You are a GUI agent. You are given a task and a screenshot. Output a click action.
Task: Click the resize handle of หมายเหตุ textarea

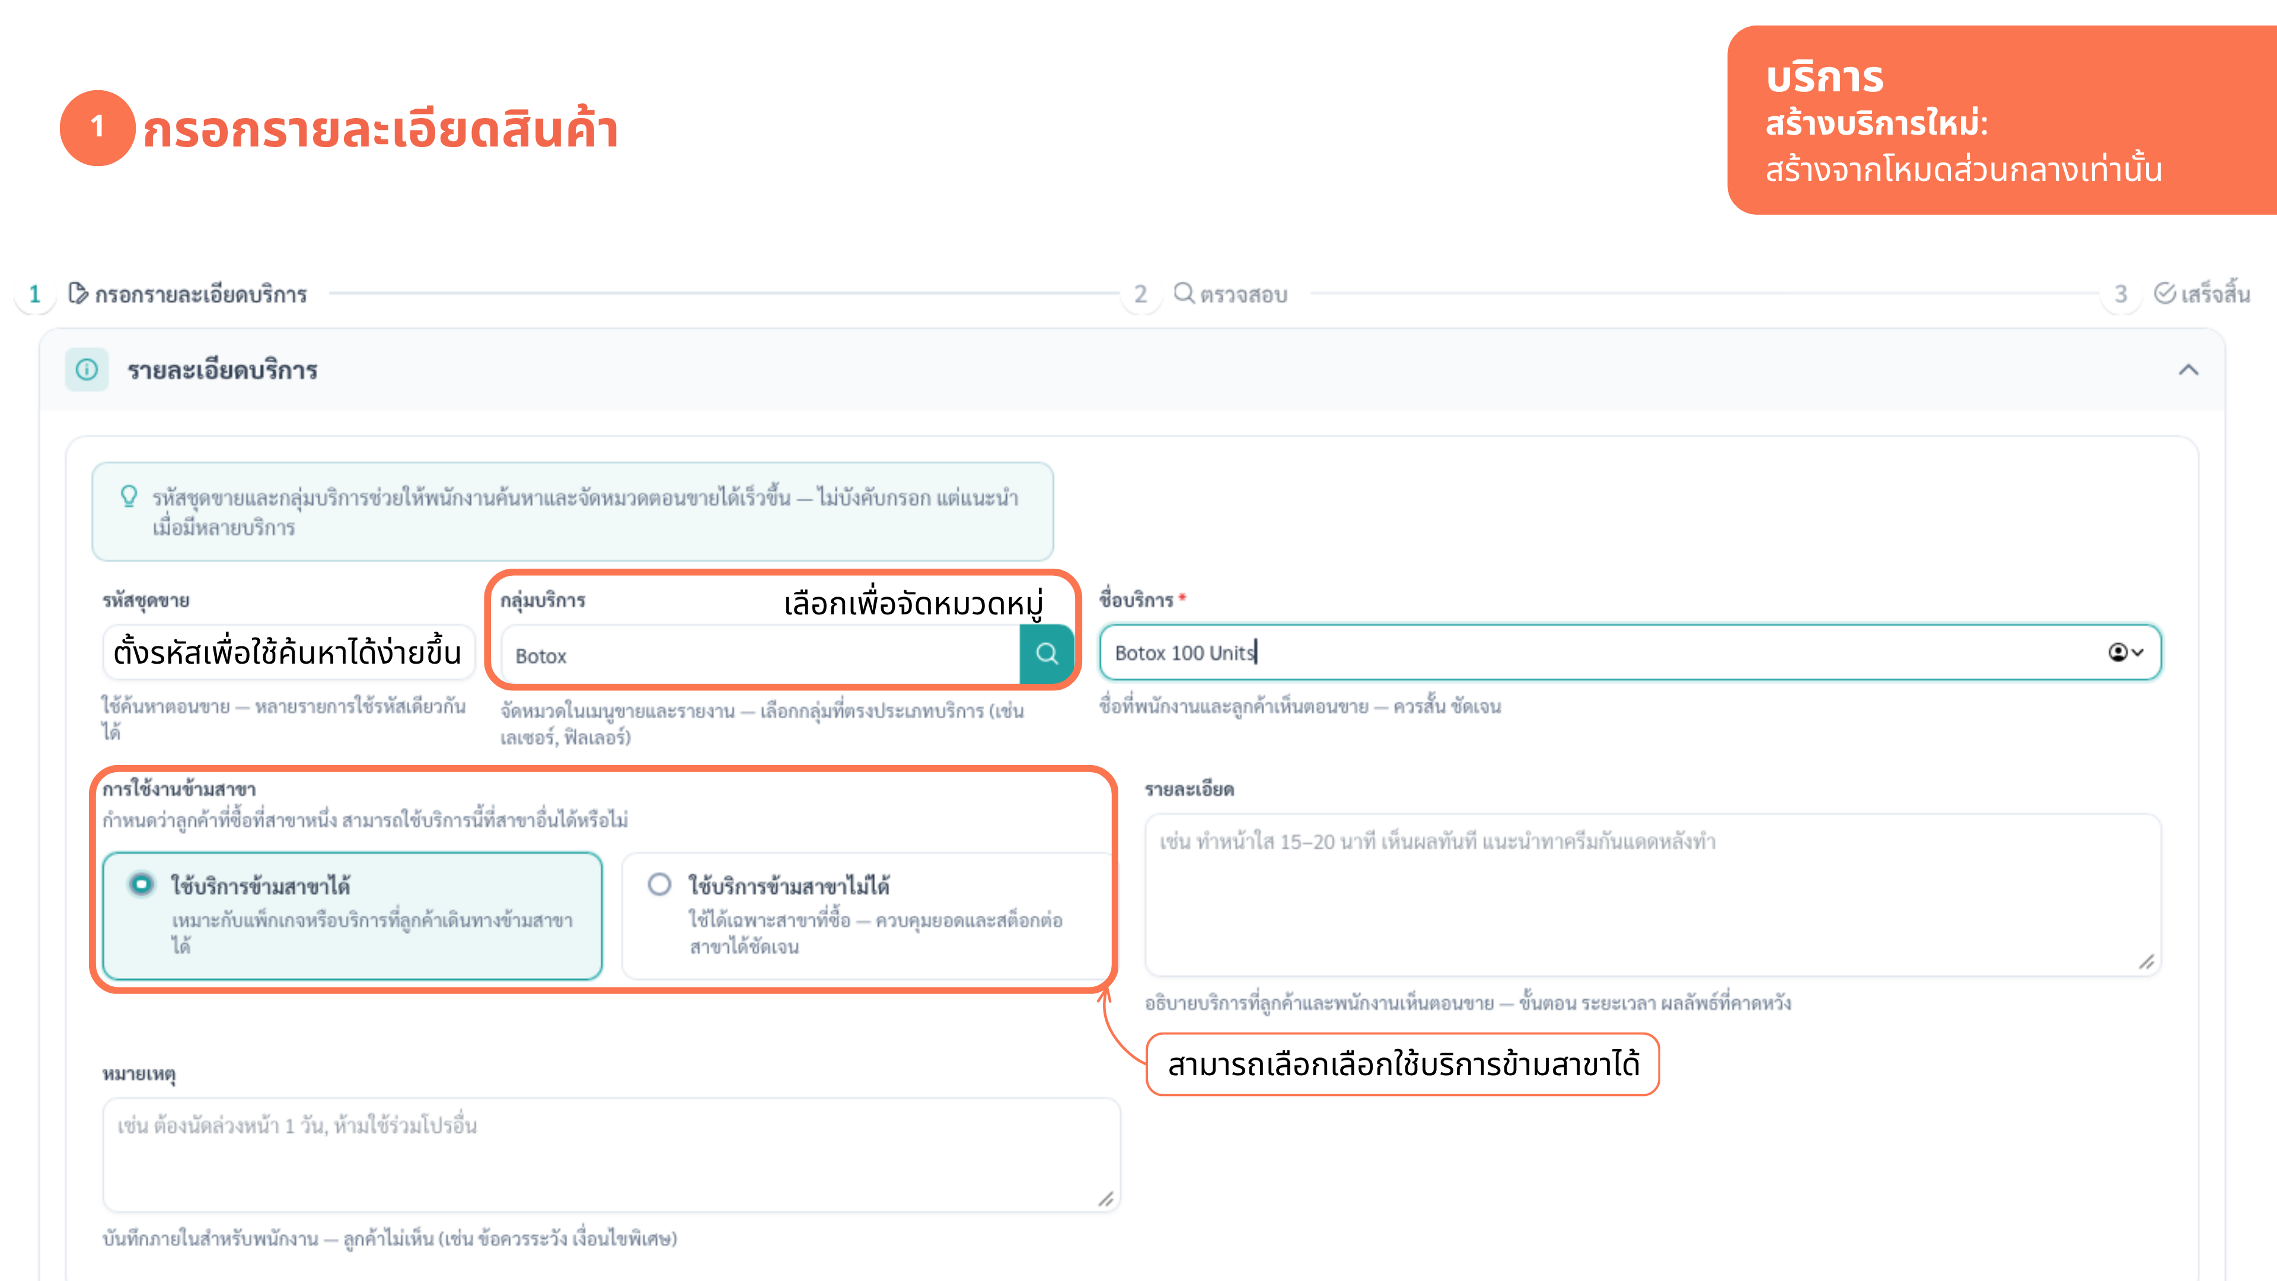1106,1198
